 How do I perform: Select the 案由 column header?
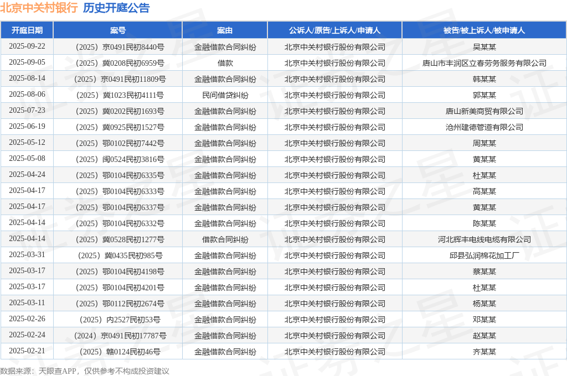tap(225, 30)
